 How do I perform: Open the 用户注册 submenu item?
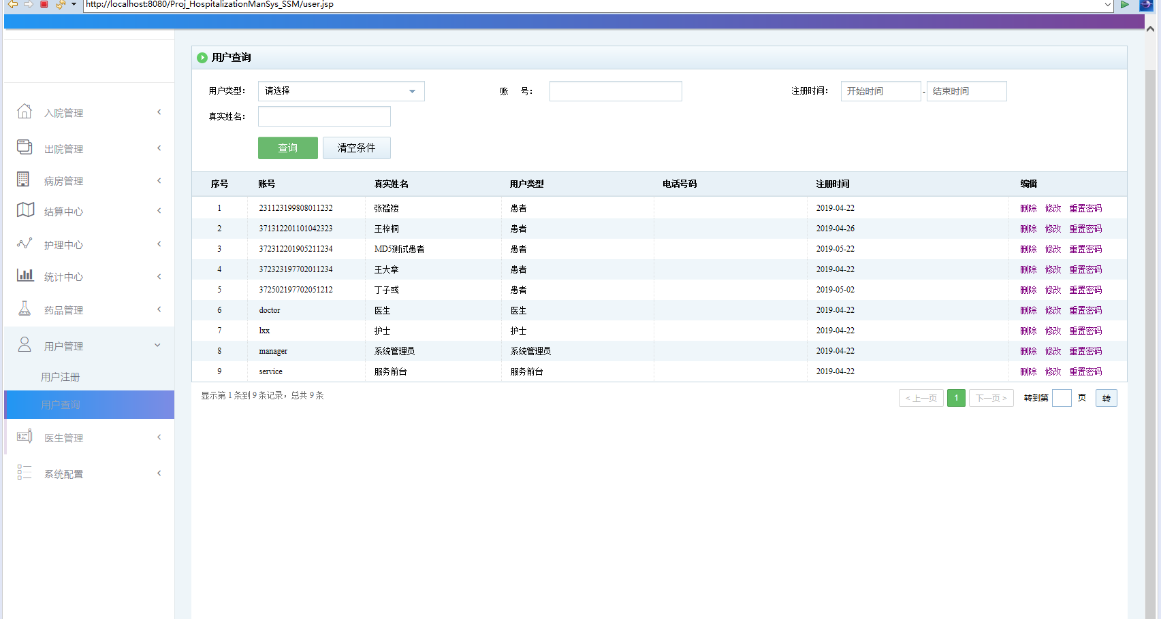tap(61, 377)
